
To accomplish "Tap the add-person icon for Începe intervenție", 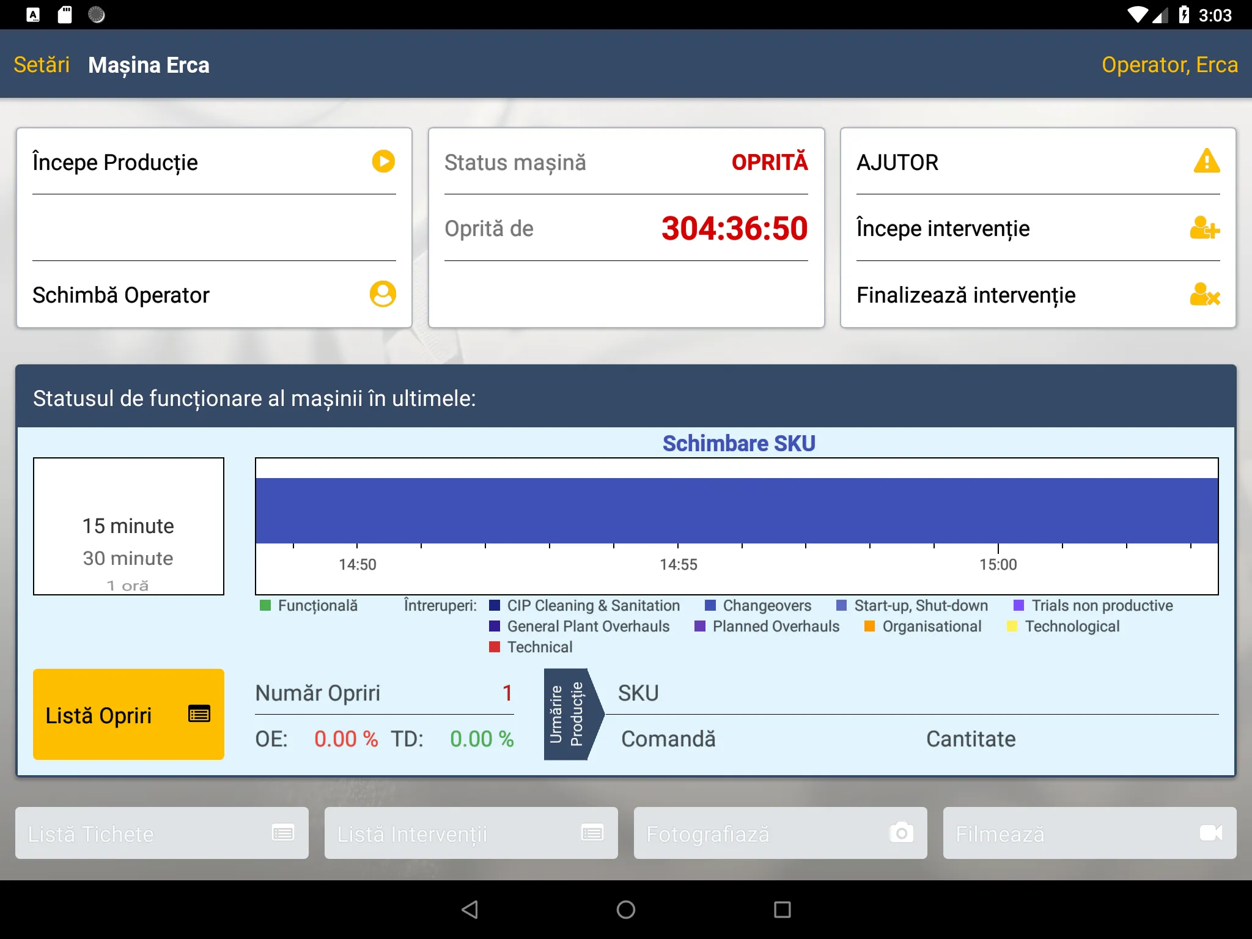I will pos(1205,228).
